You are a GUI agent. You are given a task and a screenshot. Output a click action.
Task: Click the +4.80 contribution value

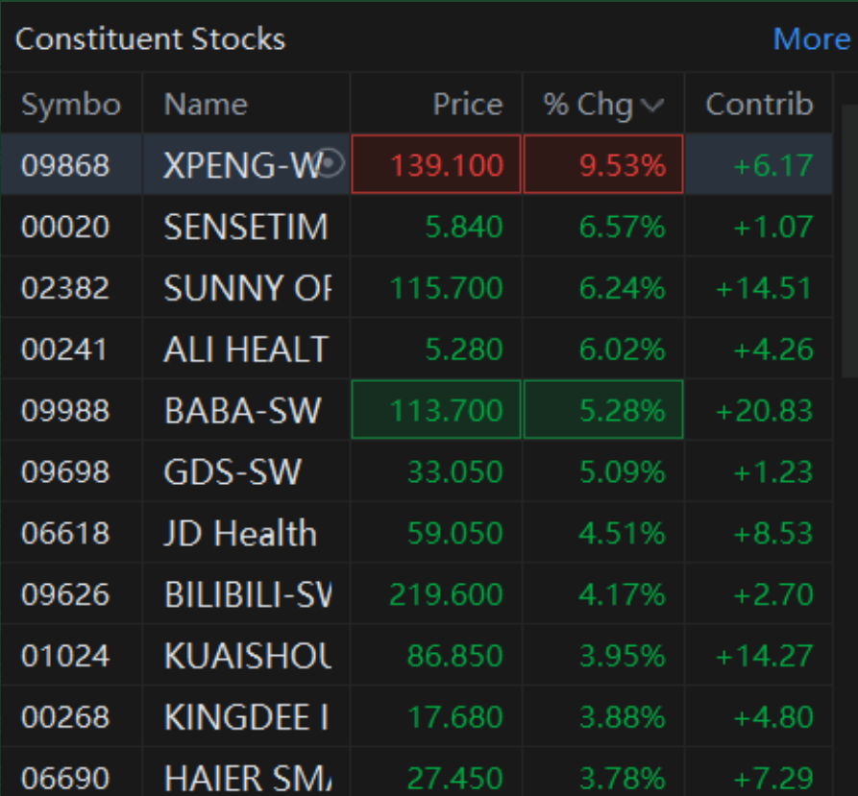773,716
